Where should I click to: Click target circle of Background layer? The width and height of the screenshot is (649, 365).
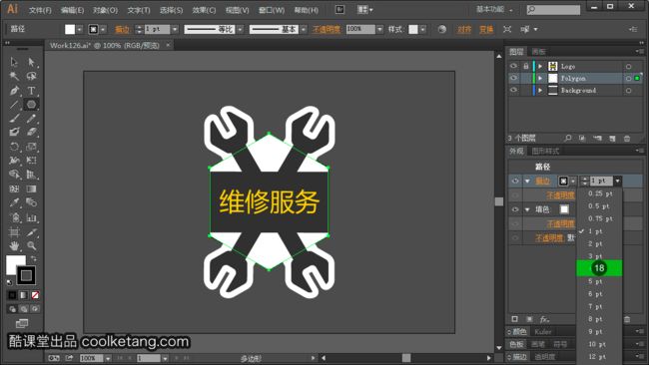(x=628, y=90)
